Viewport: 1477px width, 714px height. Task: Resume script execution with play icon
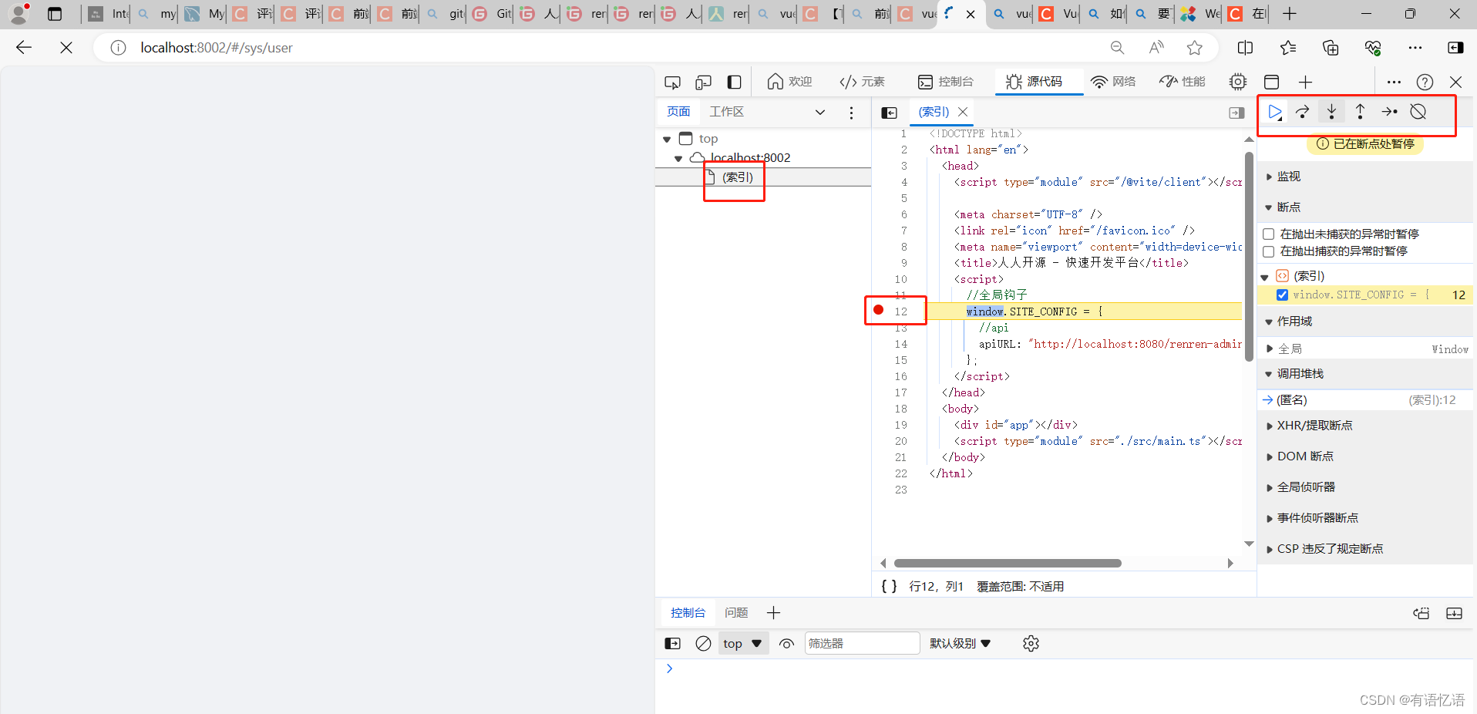(1274, 112)
